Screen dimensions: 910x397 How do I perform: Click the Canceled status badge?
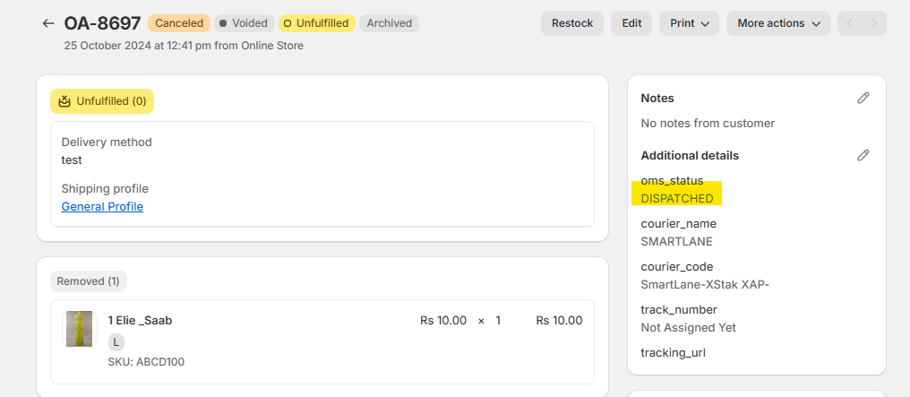pos(179,23)
